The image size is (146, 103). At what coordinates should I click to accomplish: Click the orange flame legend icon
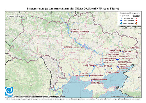(136, 23)
